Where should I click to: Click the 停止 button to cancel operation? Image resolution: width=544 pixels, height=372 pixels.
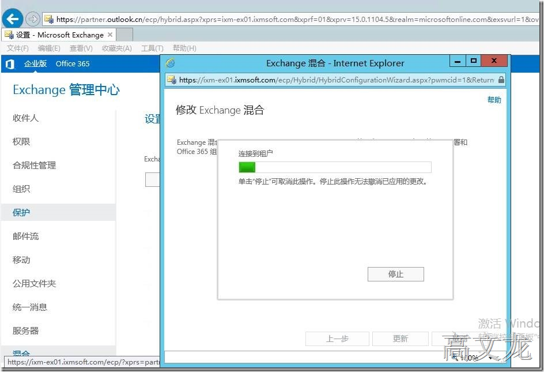(395, 274)
